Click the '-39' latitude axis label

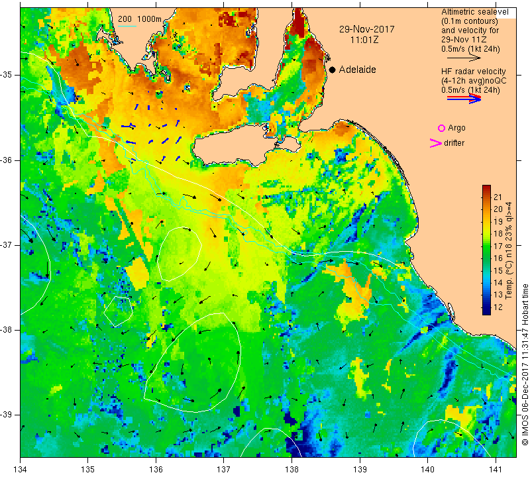point(6,415)
